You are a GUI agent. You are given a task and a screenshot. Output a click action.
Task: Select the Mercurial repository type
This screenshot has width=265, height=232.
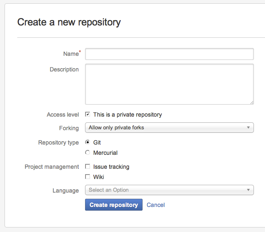[x=88, y=153]
